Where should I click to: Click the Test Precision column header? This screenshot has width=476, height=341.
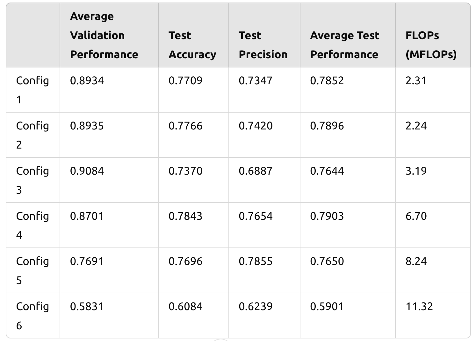(x=263, y=45)
